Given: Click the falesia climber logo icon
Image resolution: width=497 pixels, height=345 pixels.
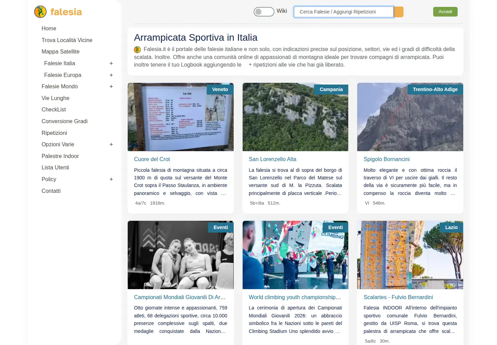Looking at the screenshot, I should (x=40, y=12).
